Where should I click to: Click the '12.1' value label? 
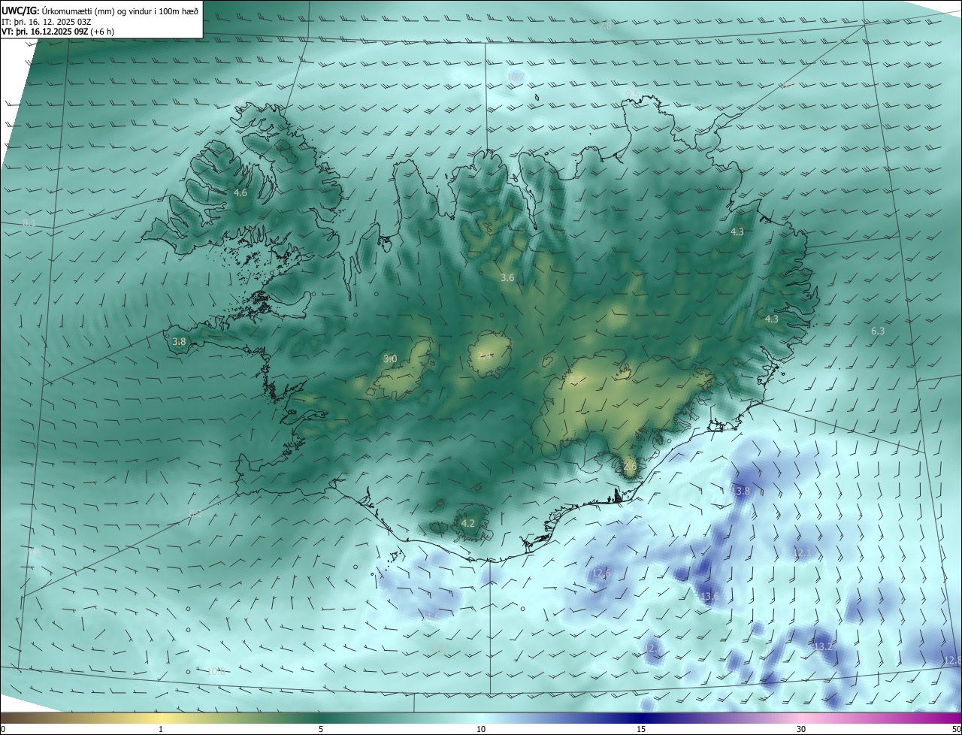coord(802,553)
